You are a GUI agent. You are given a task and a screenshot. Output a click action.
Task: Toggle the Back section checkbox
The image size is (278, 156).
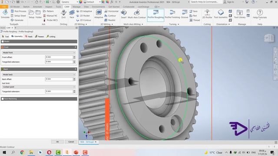3,69
